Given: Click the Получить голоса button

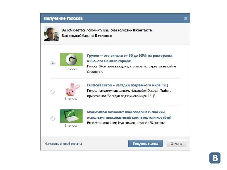Looking at the screenshot, I should point(146,144).
